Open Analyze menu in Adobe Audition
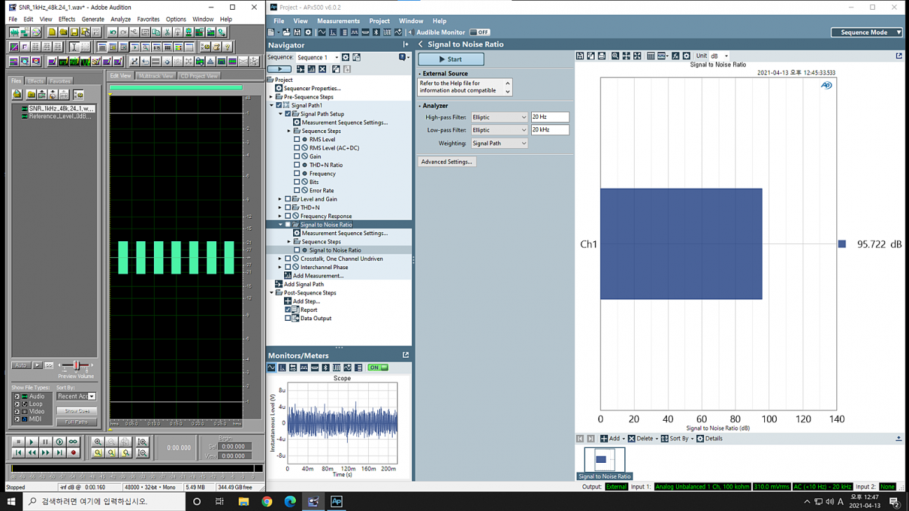 point(120,20)
